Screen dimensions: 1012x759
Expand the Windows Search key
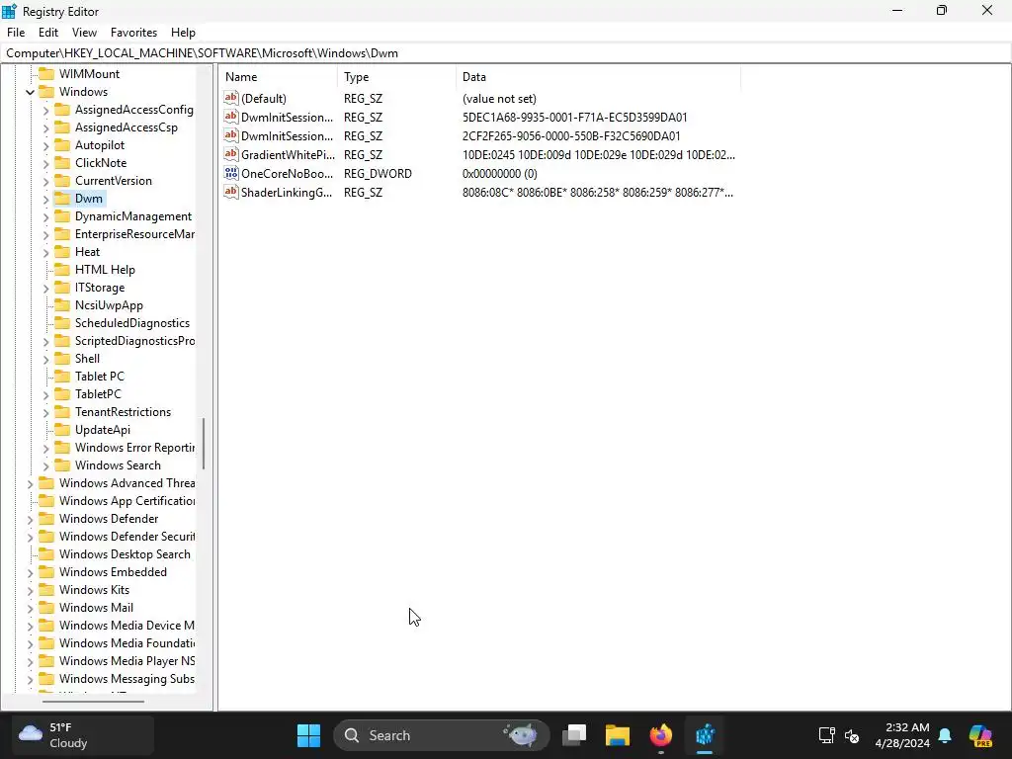(45, 466)
